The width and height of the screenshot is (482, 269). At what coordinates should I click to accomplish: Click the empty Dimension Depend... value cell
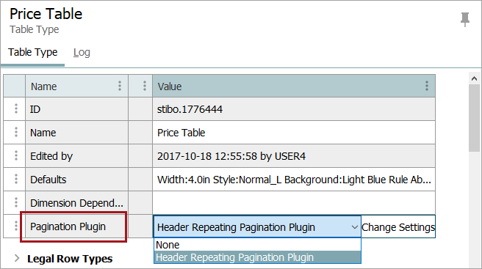pos(294,203)
